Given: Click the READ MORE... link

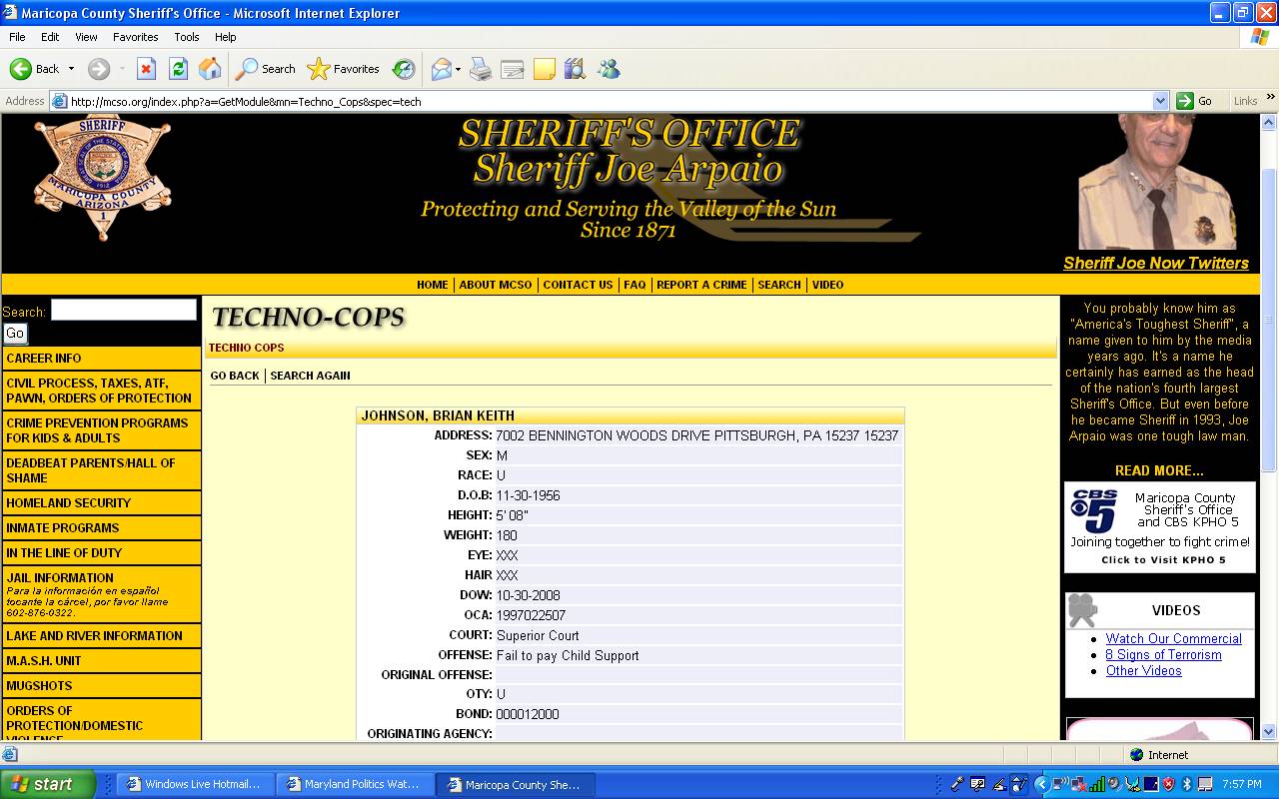Looking at the screenshot, I should (x=1159, y=470).
